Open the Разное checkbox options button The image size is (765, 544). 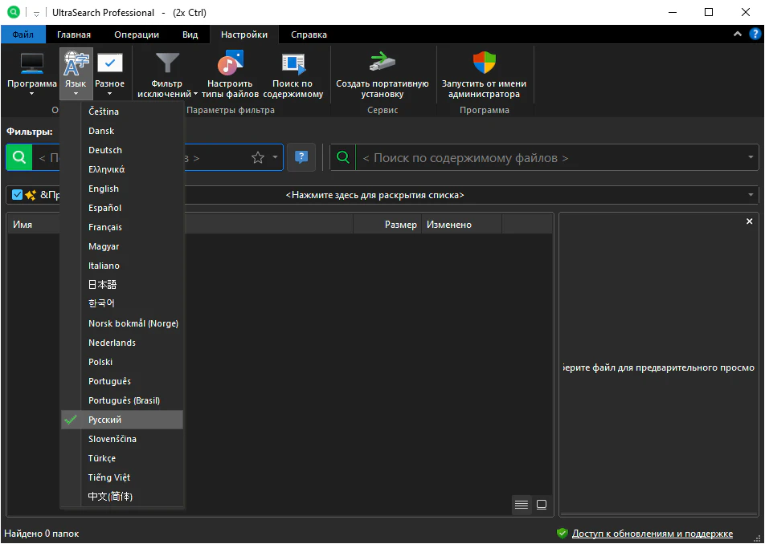109,64
